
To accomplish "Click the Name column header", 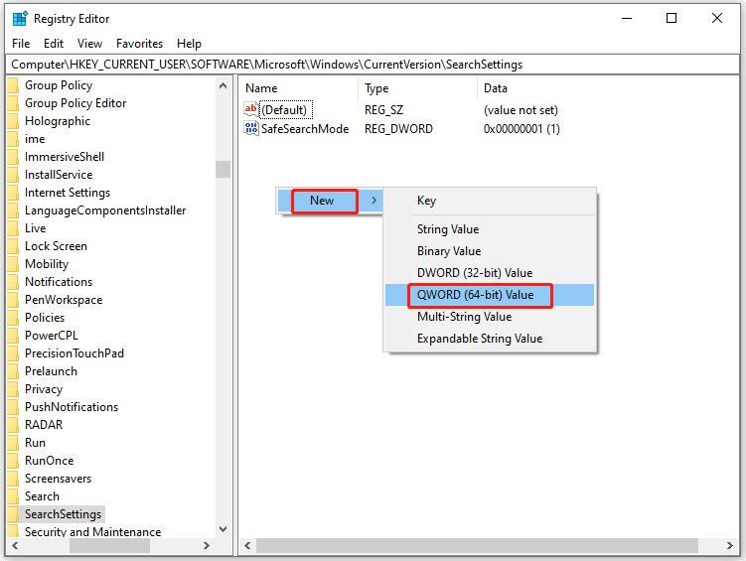I will click(298, 88).
